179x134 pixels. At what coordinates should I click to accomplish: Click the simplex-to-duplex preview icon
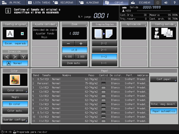coord(104,33)
